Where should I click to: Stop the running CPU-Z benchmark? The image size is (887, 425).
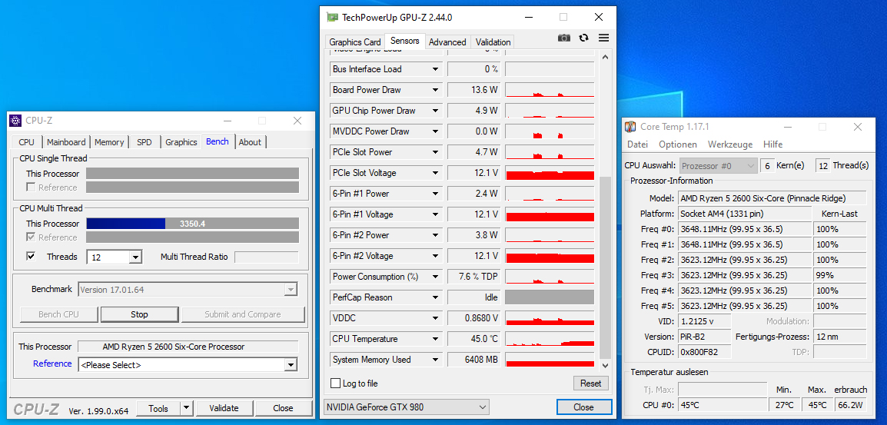(x=139, y=314)
